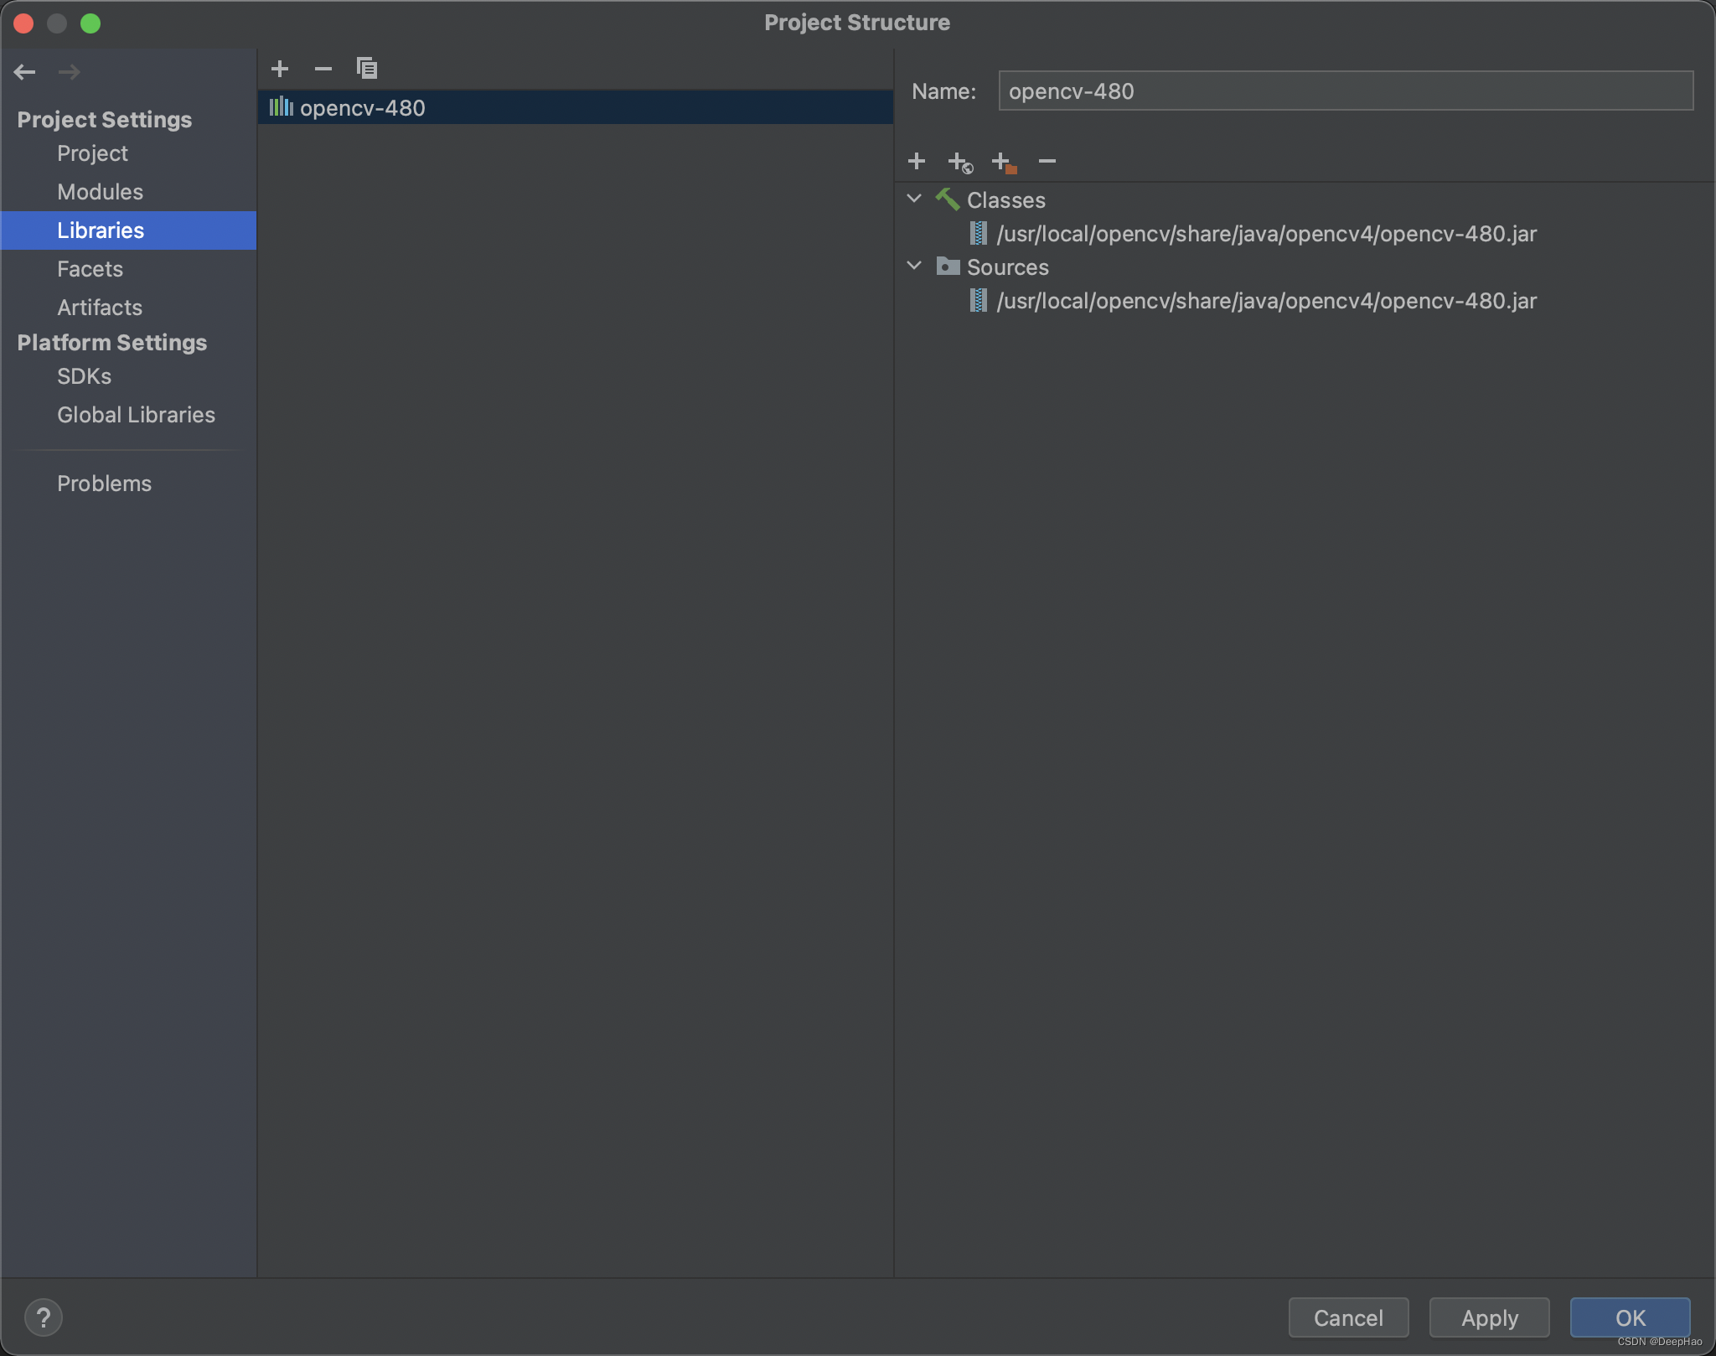Click the Copy library icon

pyautogui.click(x=367, y=68)
